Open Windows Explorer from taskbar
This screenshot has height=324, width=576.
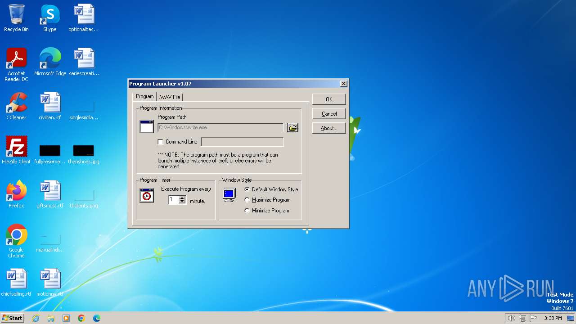[x=51, y=318]
